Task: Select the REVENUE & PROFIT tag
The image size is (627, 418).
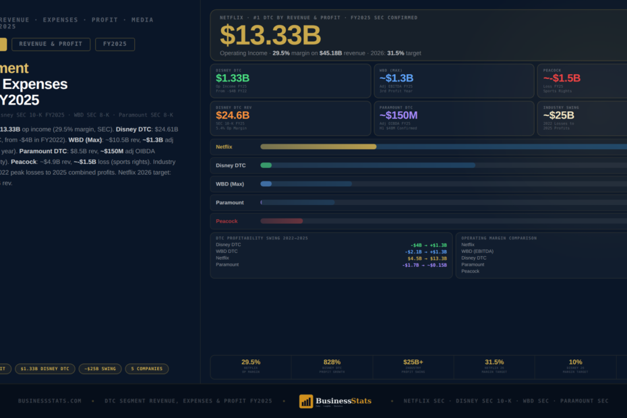Action: click(51, 44)
